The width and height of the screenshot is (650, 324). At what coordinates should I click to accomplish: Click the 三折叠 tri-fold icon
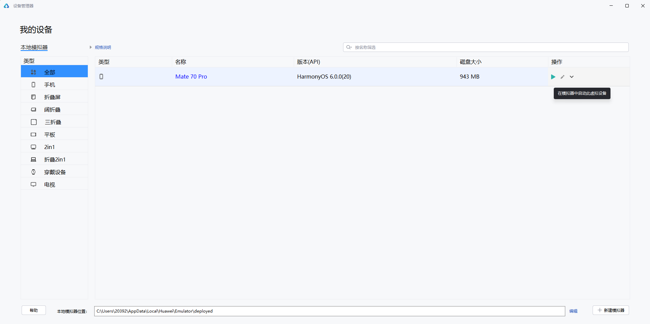[x=34, y=122]
